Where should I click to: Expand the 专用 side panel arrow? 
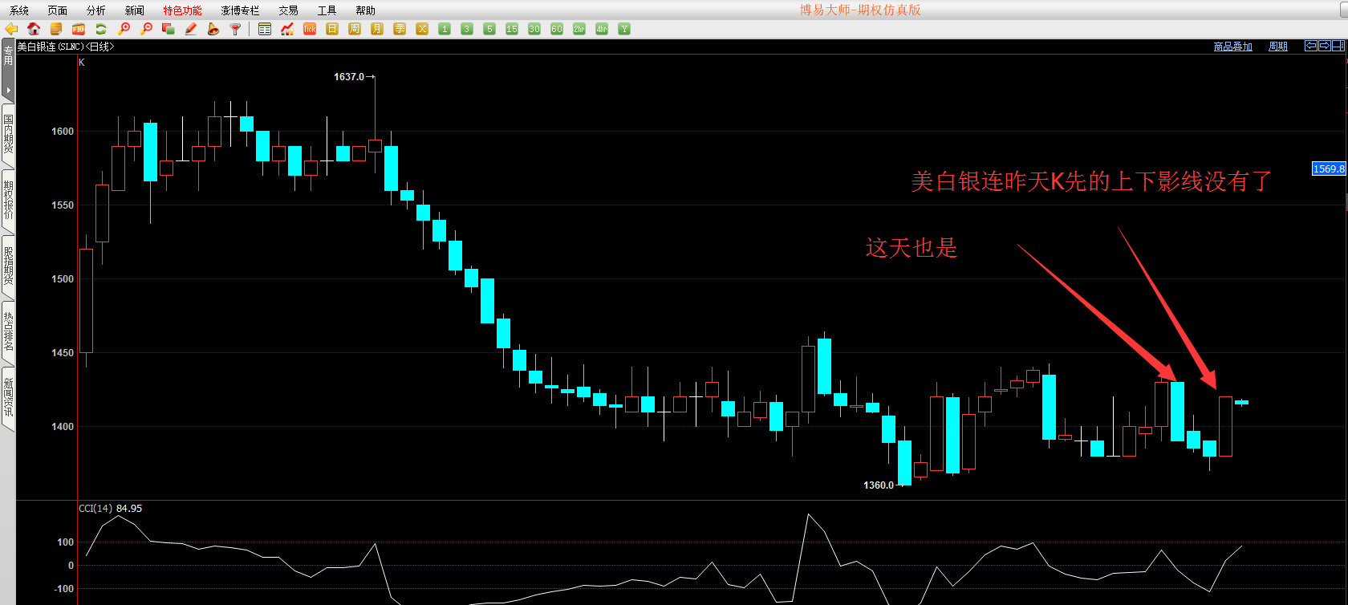[x=8, y=90]
